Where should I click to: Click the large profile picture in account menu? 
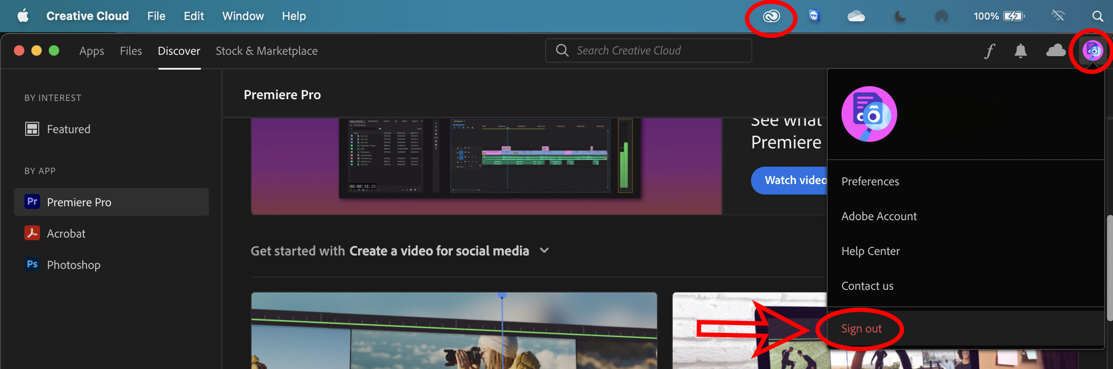click(x=869, y=114)
